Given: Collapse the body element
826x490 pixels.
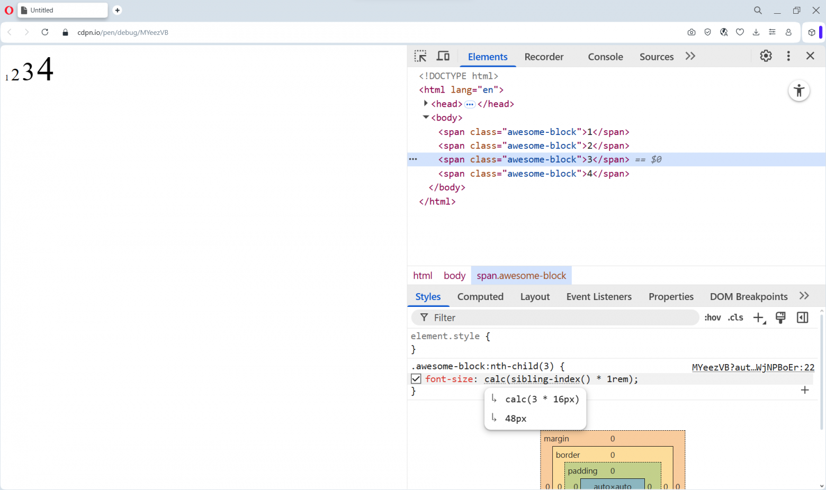Looking at the screenshot, I should 426,117.
